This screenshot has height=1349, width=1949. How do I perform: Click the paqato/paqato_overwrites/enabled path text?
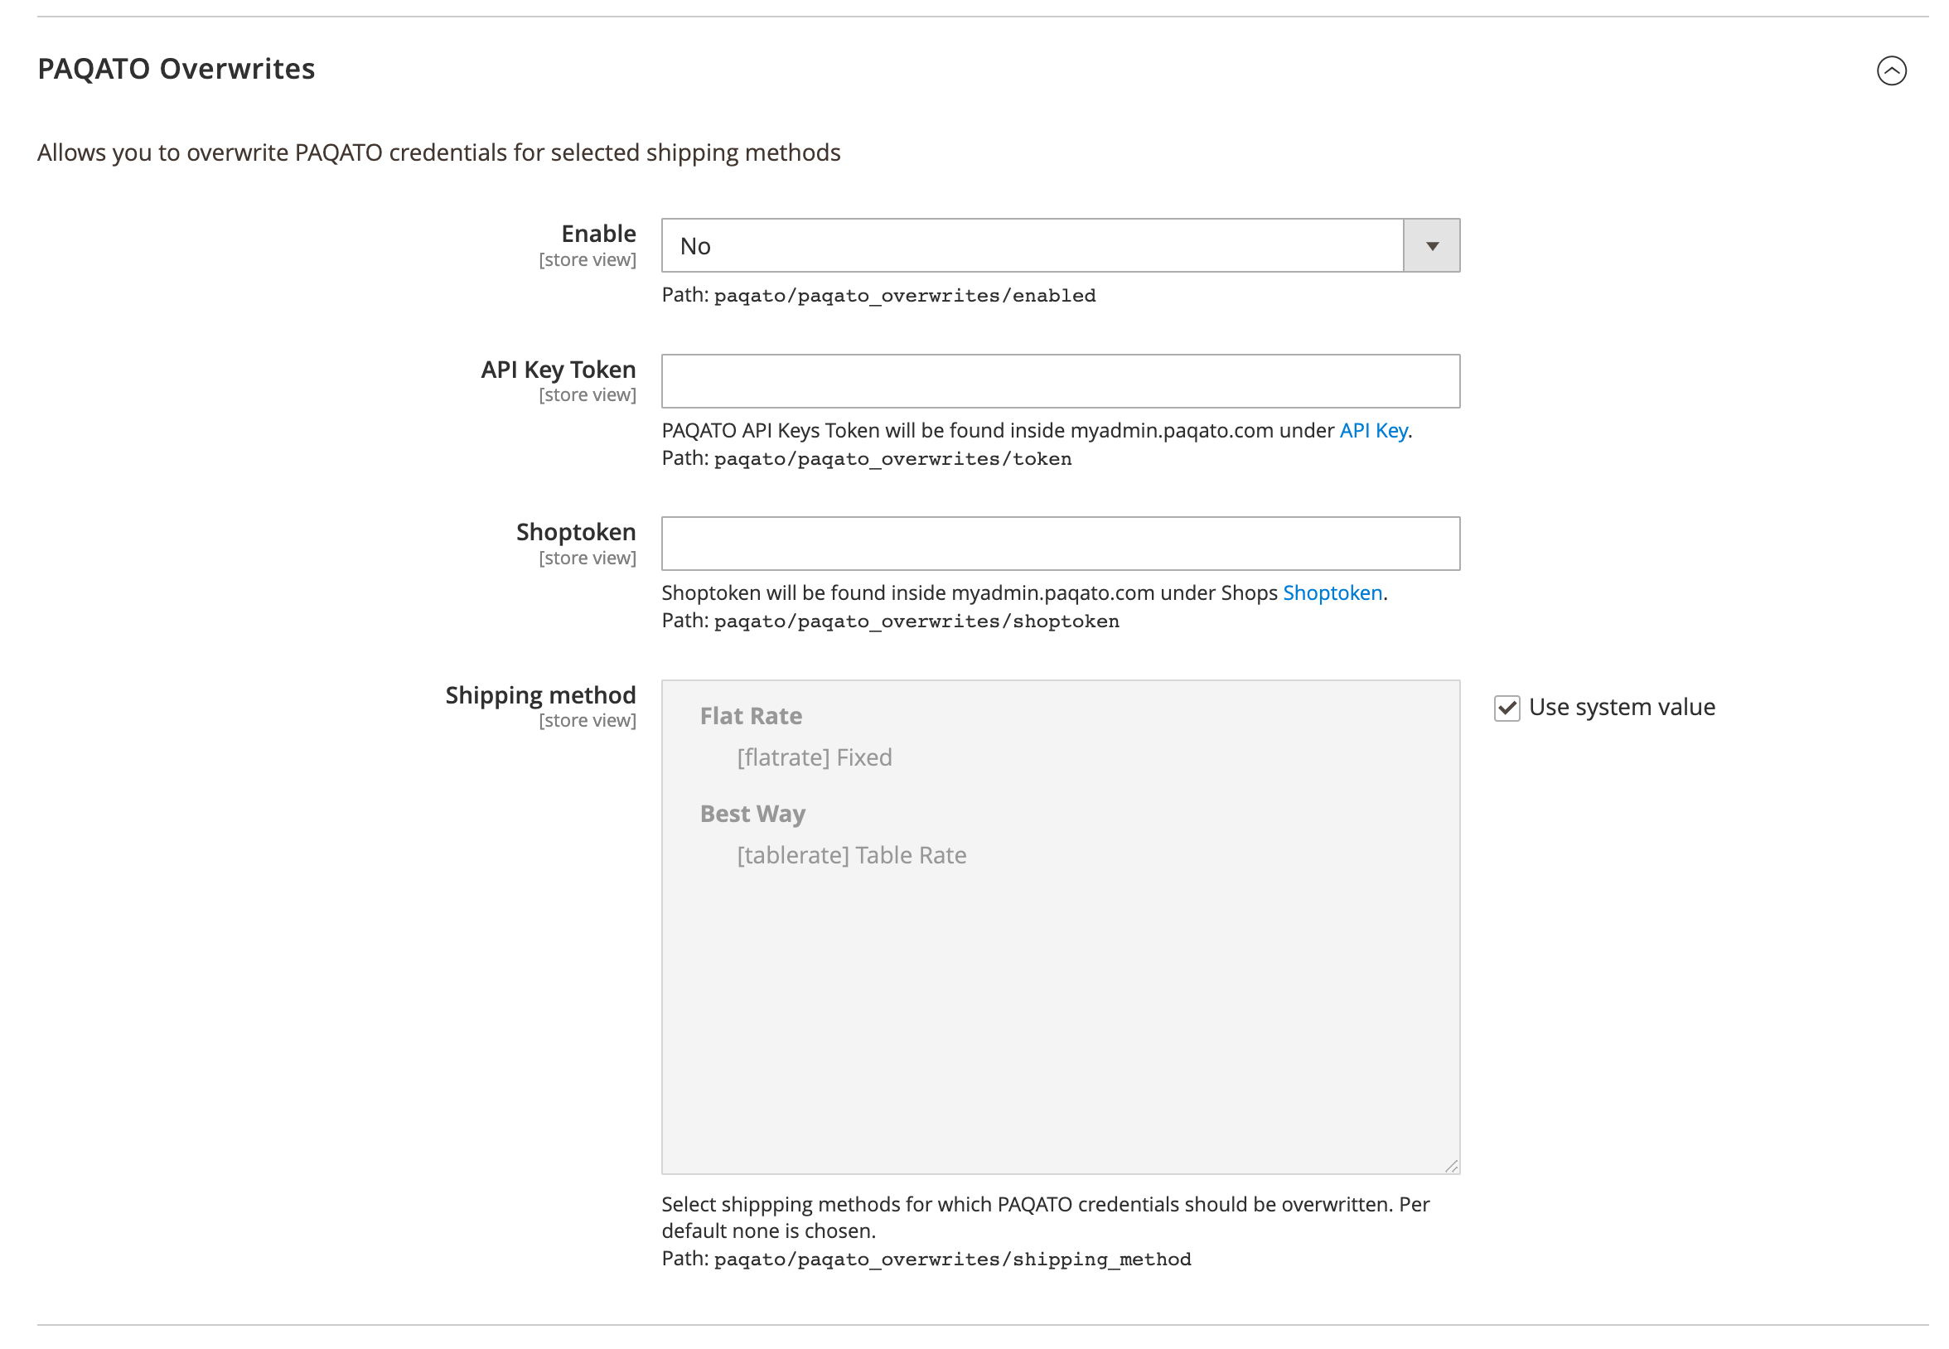904,296
